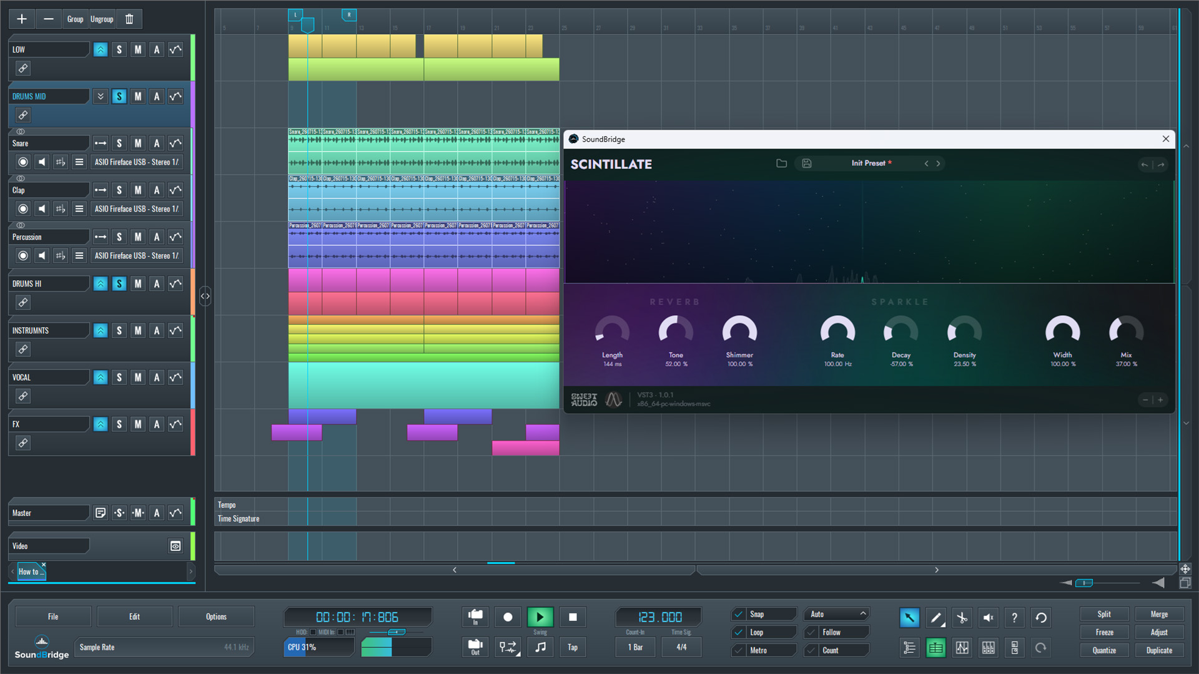Go to next Scintillate preset arrow
The image size is (1199, 674).
[938, 164]
